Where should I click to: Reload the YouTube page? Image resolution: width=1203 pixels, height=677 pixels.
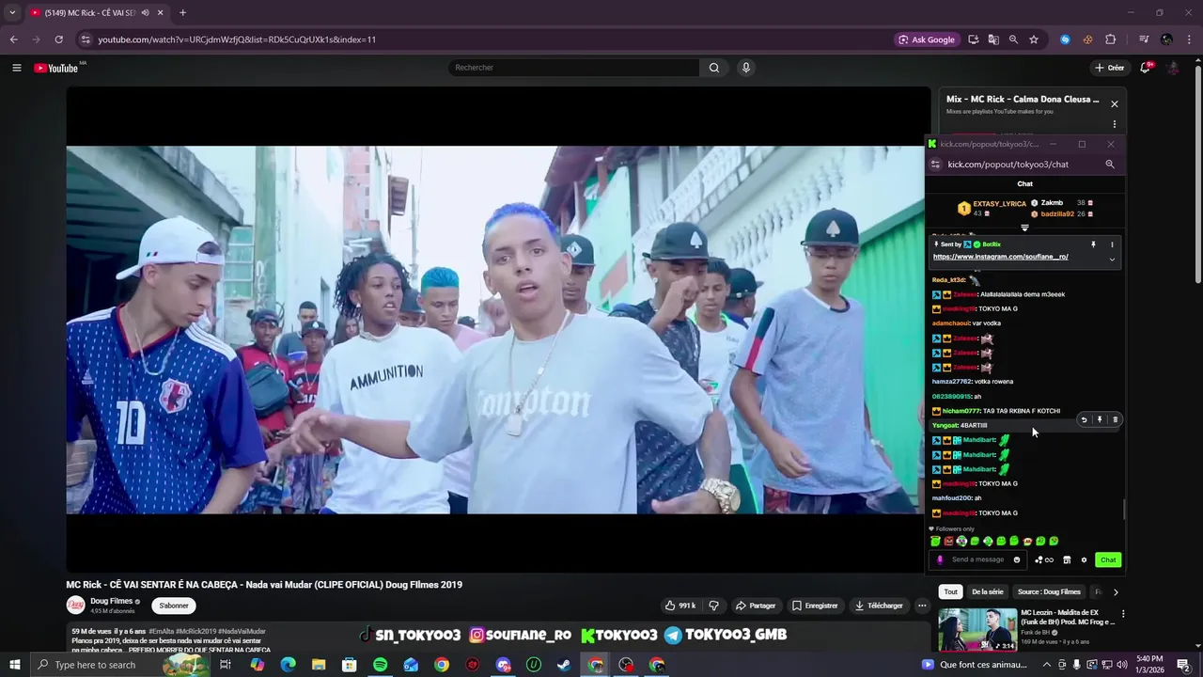58,39
